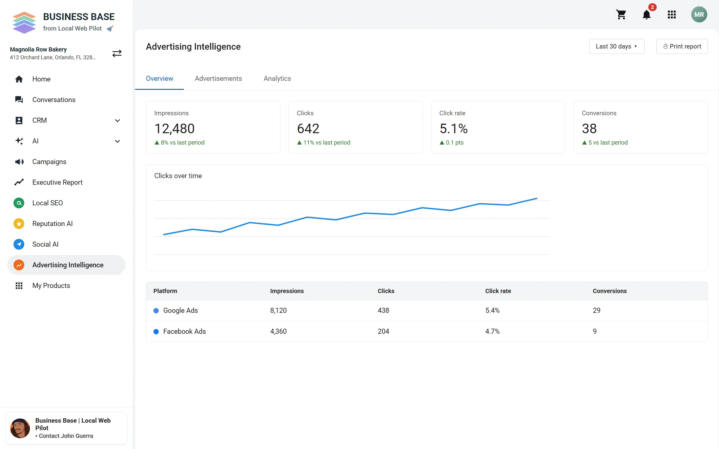Switch to the Analytics tab

(277, 78)
